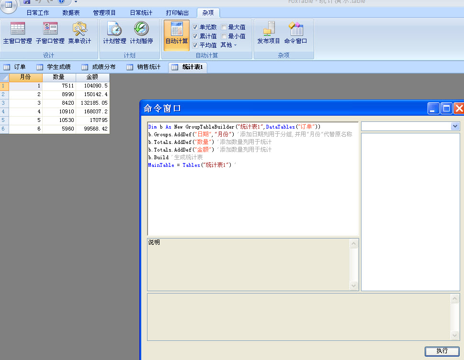Open 计划管理 schedule manager
This screenshot has height=360, width=464.
(114, 33)
